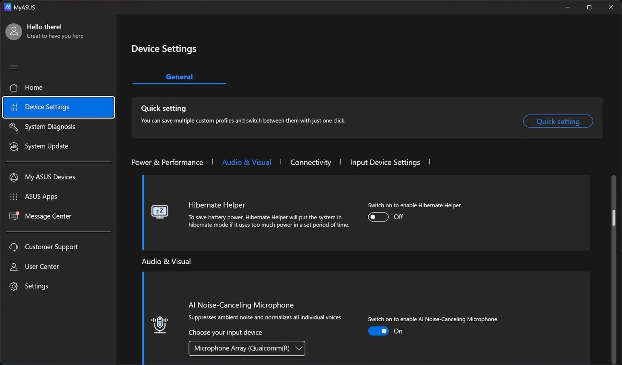The image size is (622, 365).
Task: Open Message Center page
Action: coord(58,216)
